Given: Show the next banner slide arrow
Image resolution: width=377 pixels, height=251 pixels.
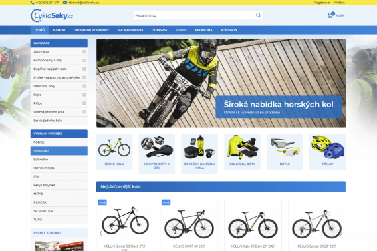Looking at the screenshot, I should [341, 83].
